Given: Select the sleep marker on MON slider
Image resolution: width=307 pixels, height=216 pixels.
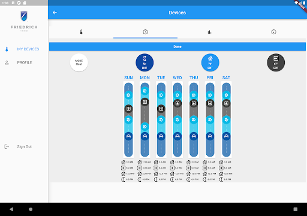Looking at the screenshot, I should pyautogui.click(x=145, y=136).
